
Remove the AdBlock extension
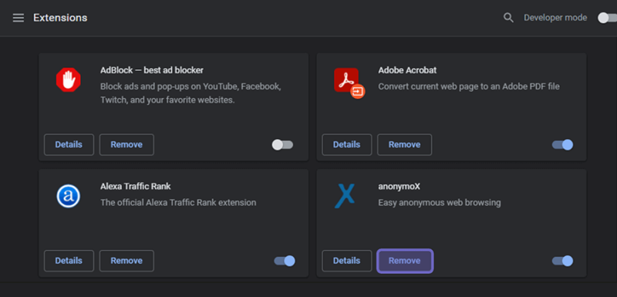pos(126,145)
